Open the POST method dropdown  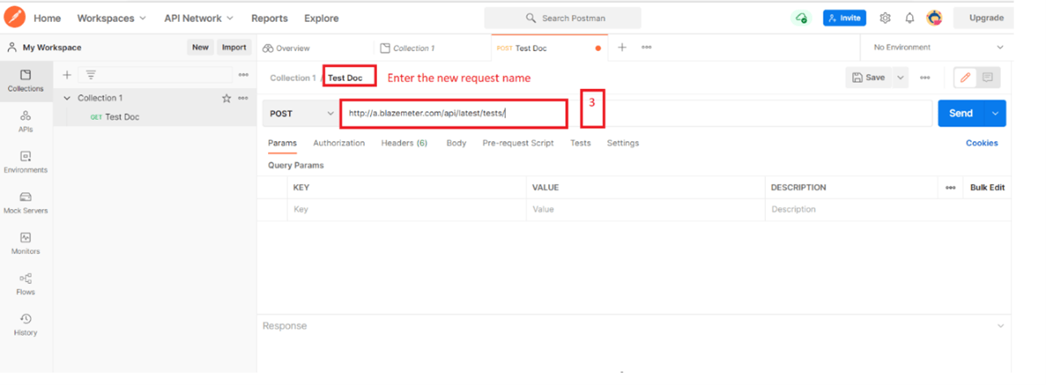click(x=301, y=113)
